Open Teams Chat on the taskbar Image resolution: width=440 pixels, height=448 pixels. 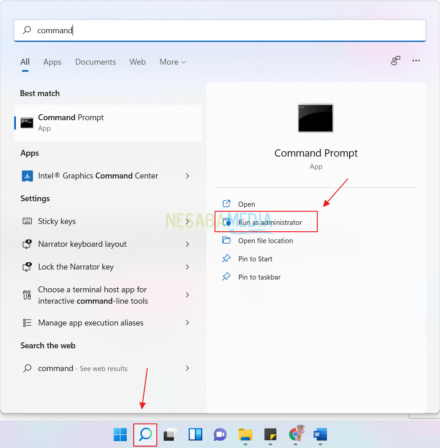[x=220, y=435]
